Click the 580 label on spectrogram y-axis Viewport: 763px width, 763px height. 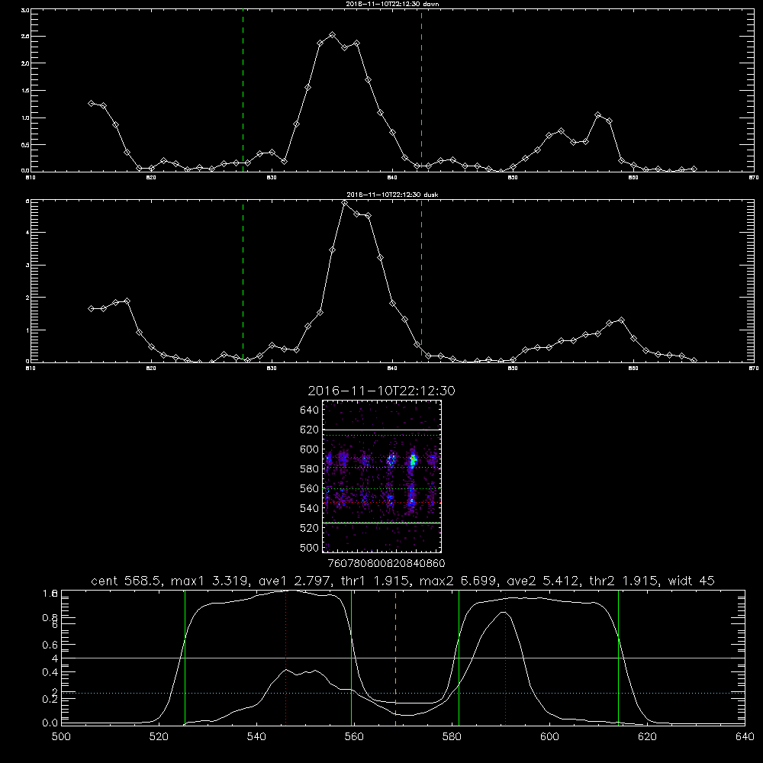tap(310, 468)
